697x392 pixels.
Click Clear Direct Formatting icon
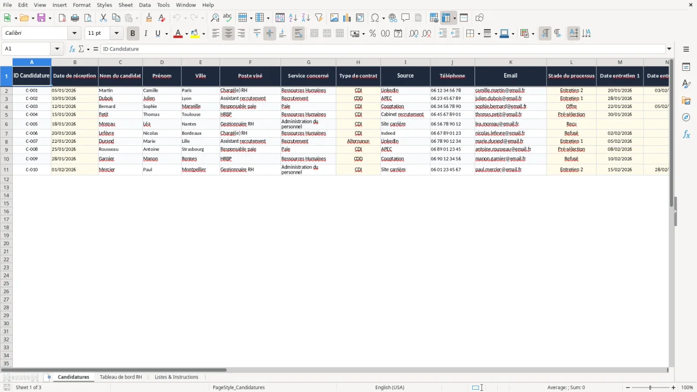(162, 18)
